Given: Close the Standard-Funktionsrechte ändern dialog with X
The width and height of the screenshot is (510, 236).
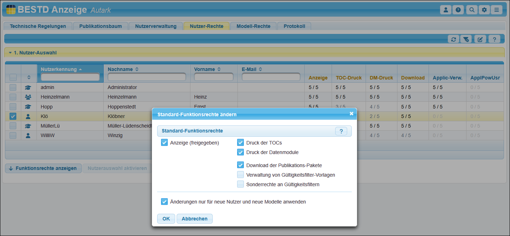Looking at the screenshot, I should click(351, 114).
